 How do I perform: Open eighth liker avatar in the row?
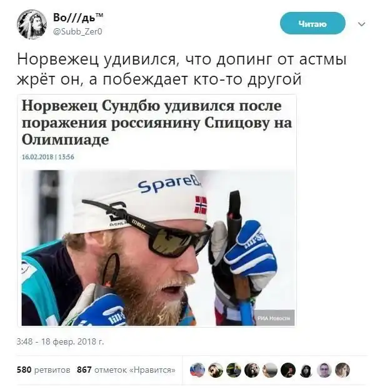point(324,370)
